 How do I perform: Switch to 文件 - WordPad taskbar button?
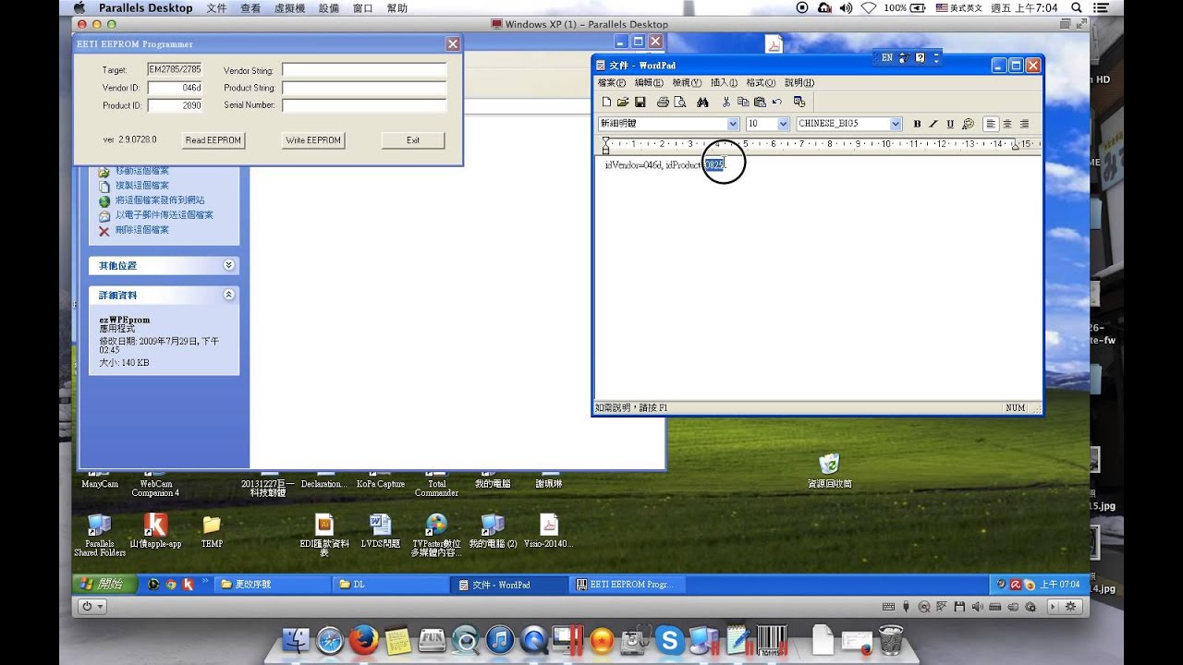(x=510, y=585)
